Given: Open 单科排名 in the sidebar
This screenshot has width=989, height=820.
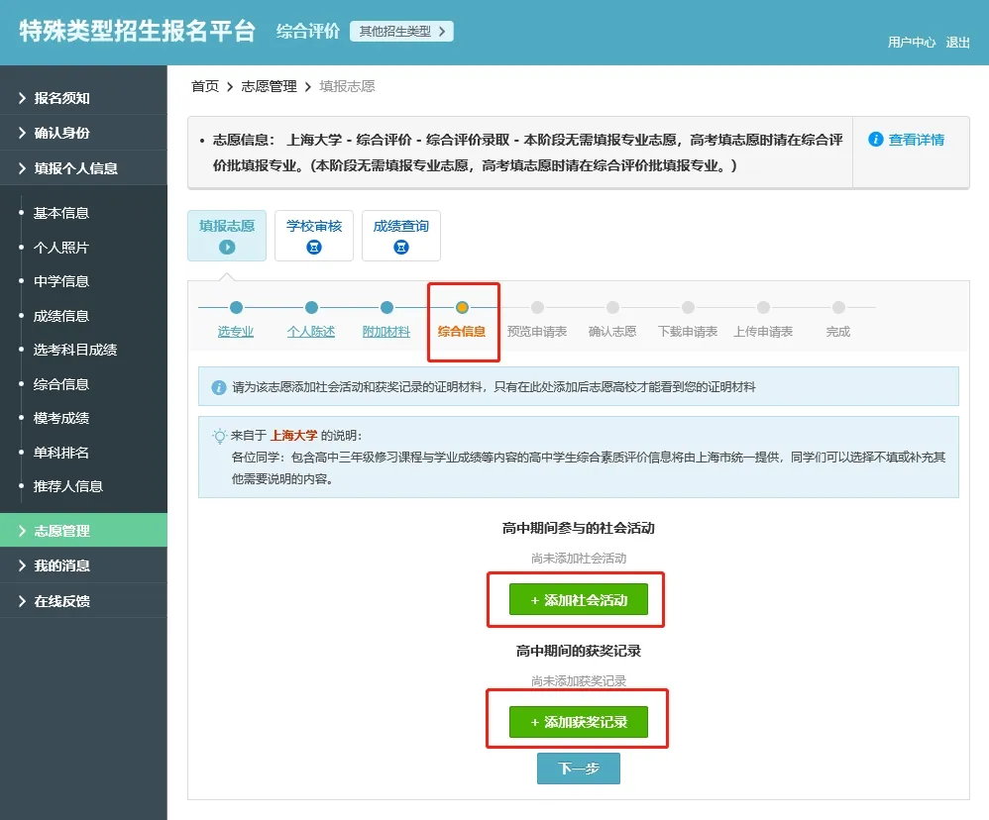Looking at the screenshot, I should point(61,453).
